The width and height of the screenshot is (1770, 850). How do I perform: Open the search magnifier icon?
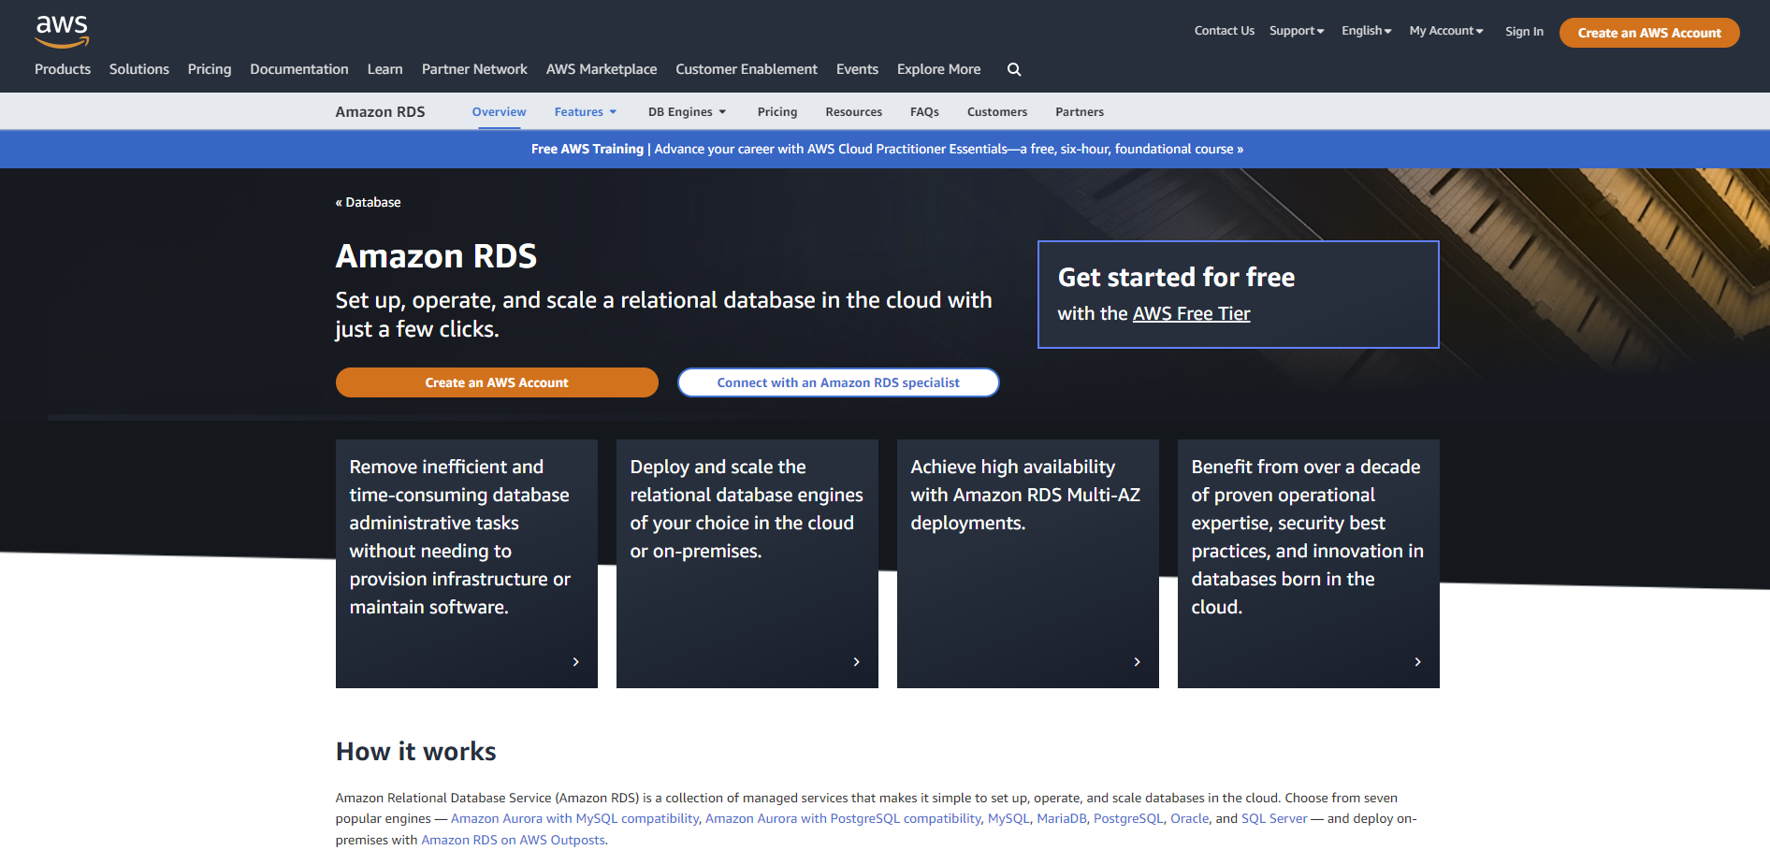coord(1014,69)
